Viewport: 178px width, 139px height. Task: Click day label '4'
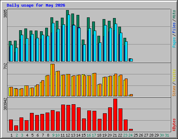[27, 135]
